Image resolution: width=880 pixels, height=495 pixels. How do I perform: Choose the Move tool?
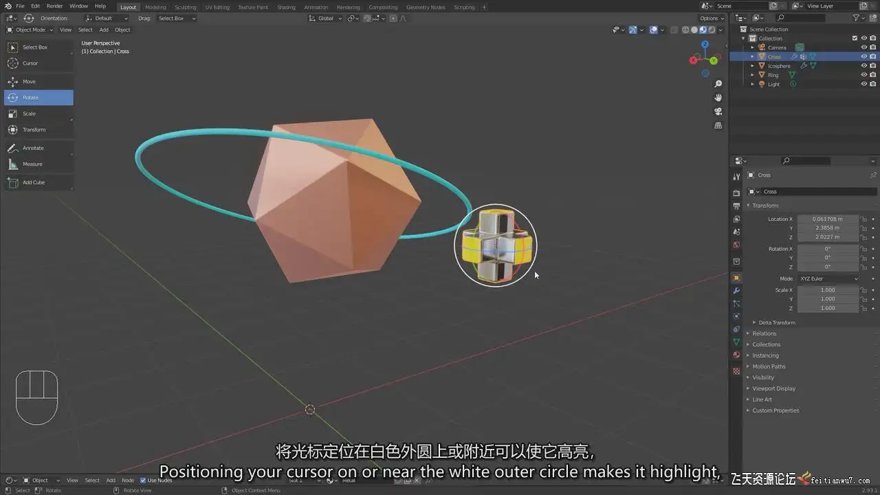(x=38, y=82)
